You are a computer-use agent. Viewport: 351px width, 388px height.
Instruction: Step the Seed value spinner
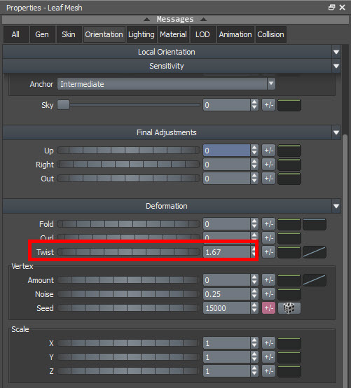pyautogui.click(x=254, y=308)
